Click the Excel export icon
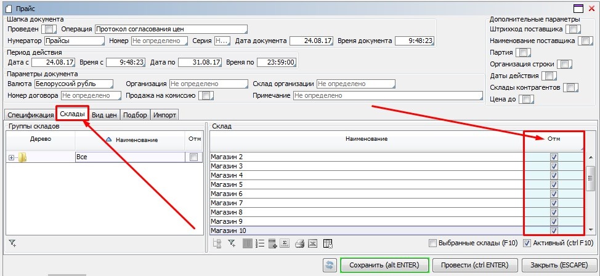600x276 pixels. [x=312, y=243]
